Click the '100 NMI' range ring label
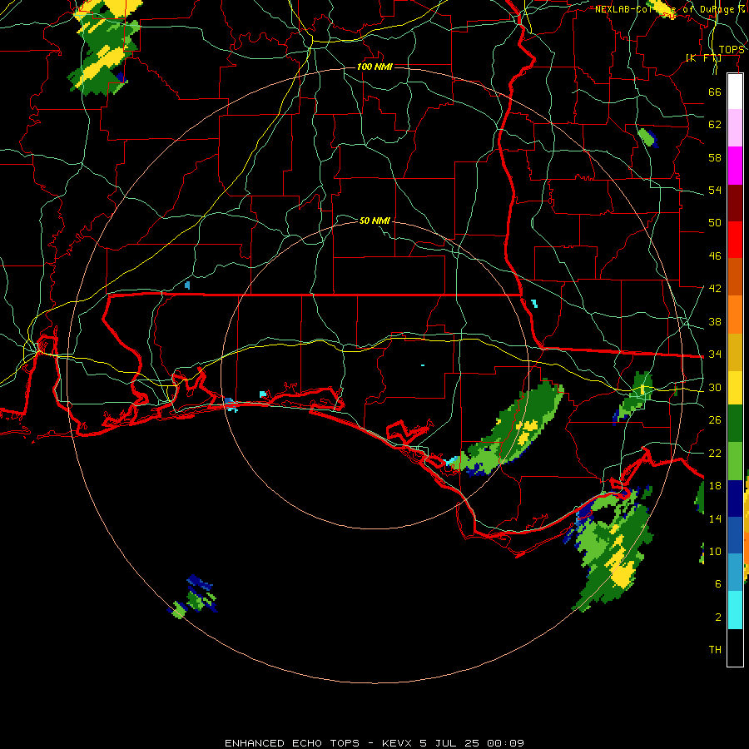The image size is (749, 749). (x=374, y=67)
